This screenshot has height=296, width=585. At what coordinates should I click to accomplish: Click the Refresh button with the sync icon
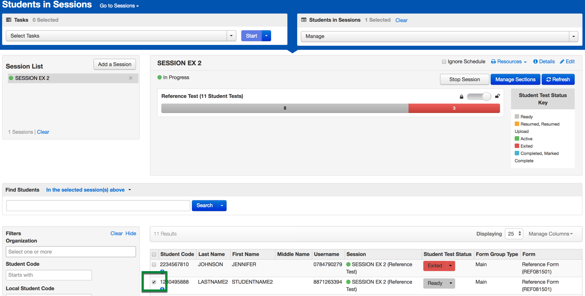(x=558, y=80)
